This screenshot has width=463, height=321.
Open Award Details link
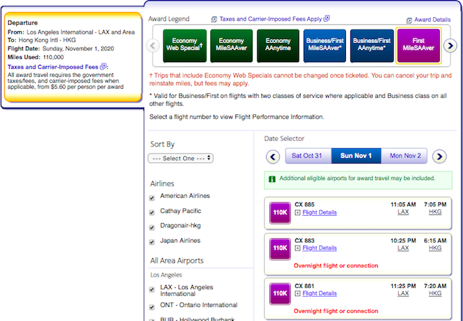(x=433, y=20)
